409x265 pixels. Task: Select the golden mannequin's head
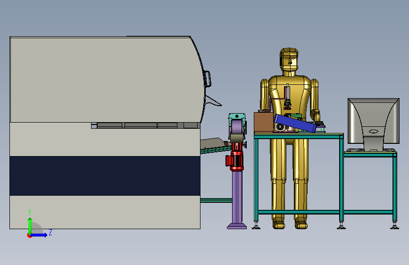pyautogui.click(x=289, y=60)
